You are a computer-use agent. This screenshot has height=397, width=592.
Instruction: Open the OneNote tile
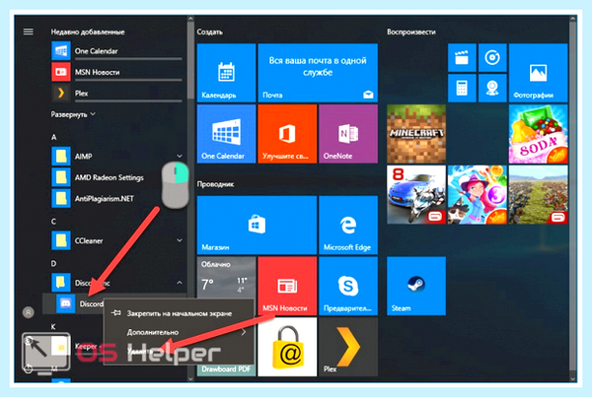[348, 134]
